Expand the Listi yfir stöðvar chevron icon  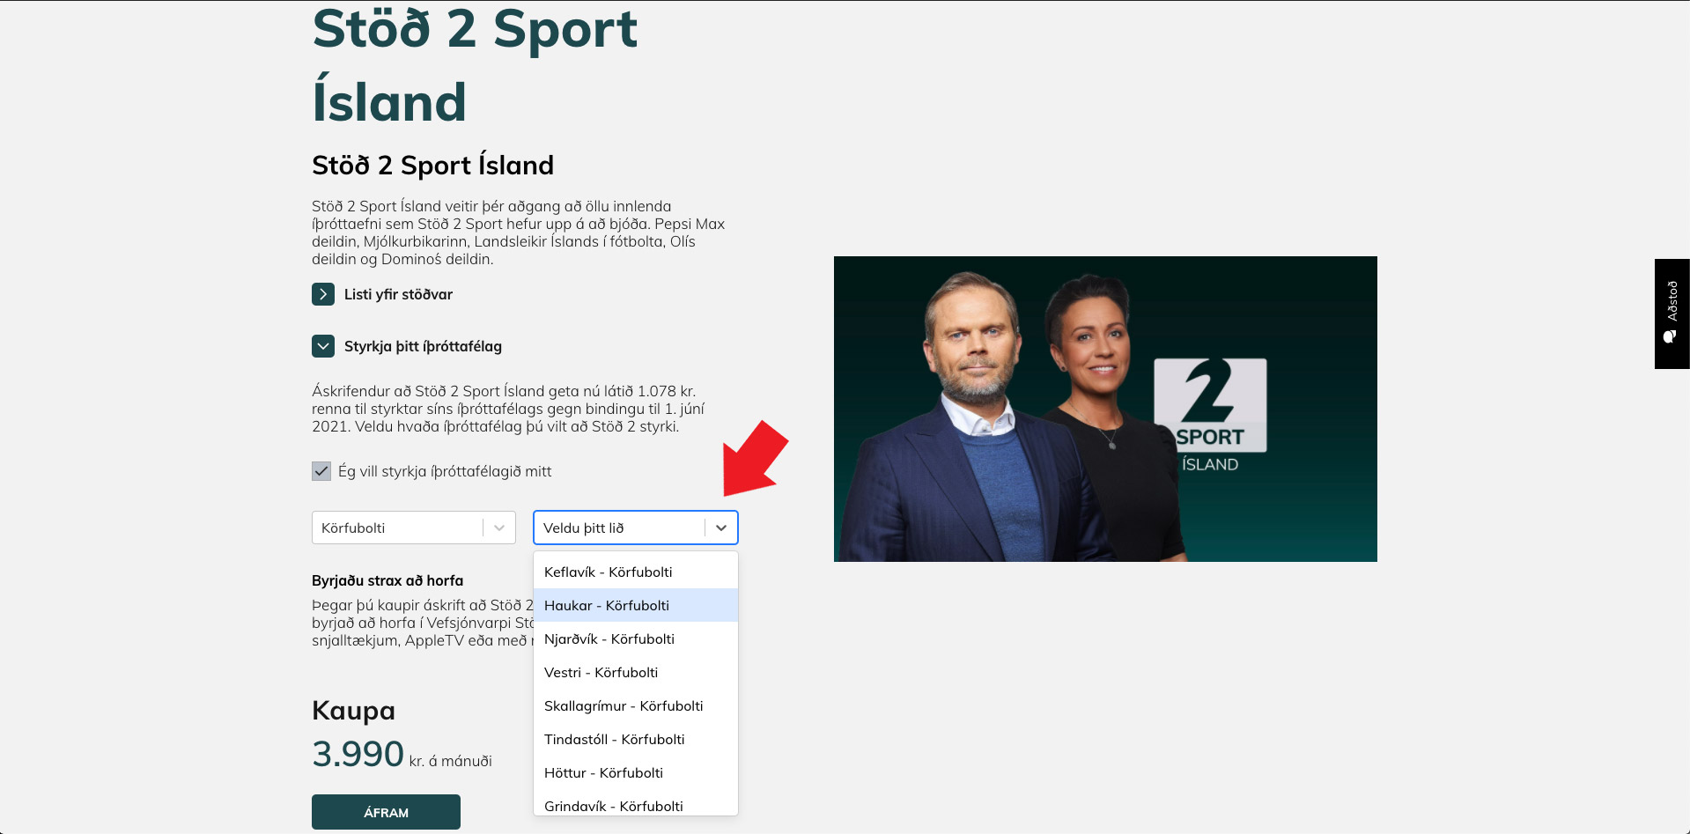(323, 294)
